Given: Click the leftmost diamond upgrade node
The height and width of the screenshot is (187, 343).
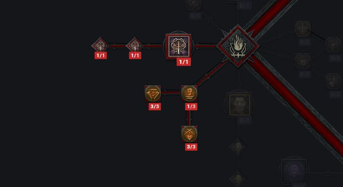Looking at the screenshot, I should point(100,46).
